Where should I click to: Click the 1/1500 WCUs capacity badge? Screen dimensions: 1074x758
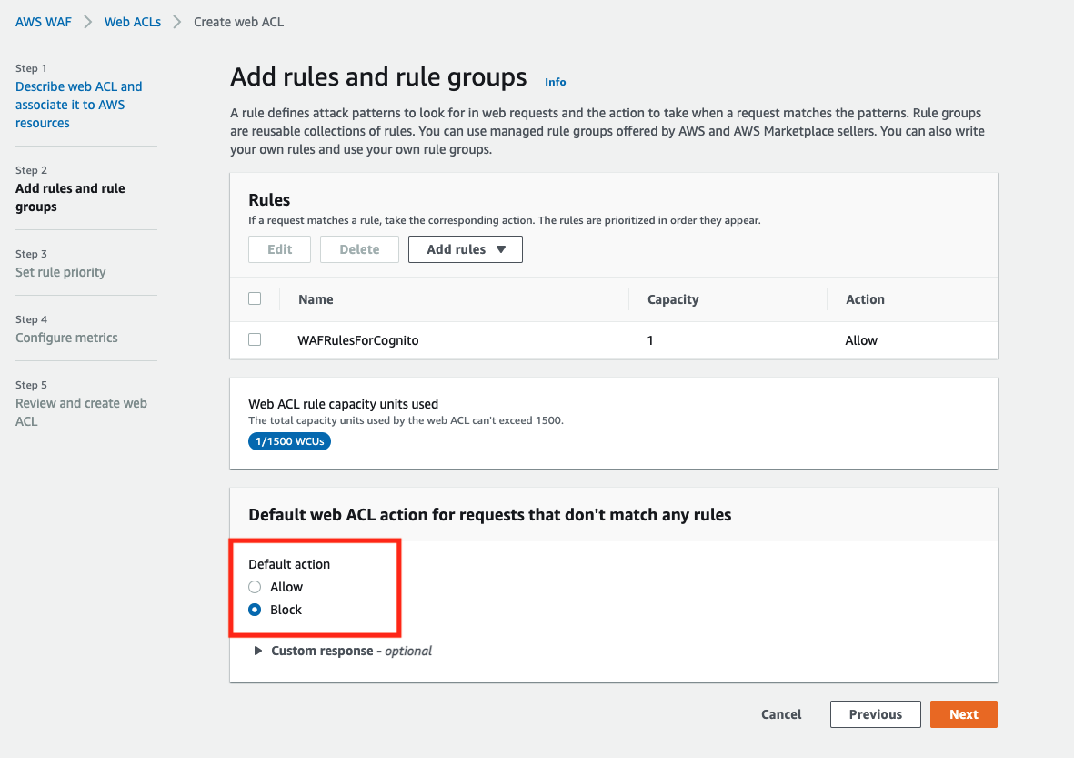pos(289,441)
